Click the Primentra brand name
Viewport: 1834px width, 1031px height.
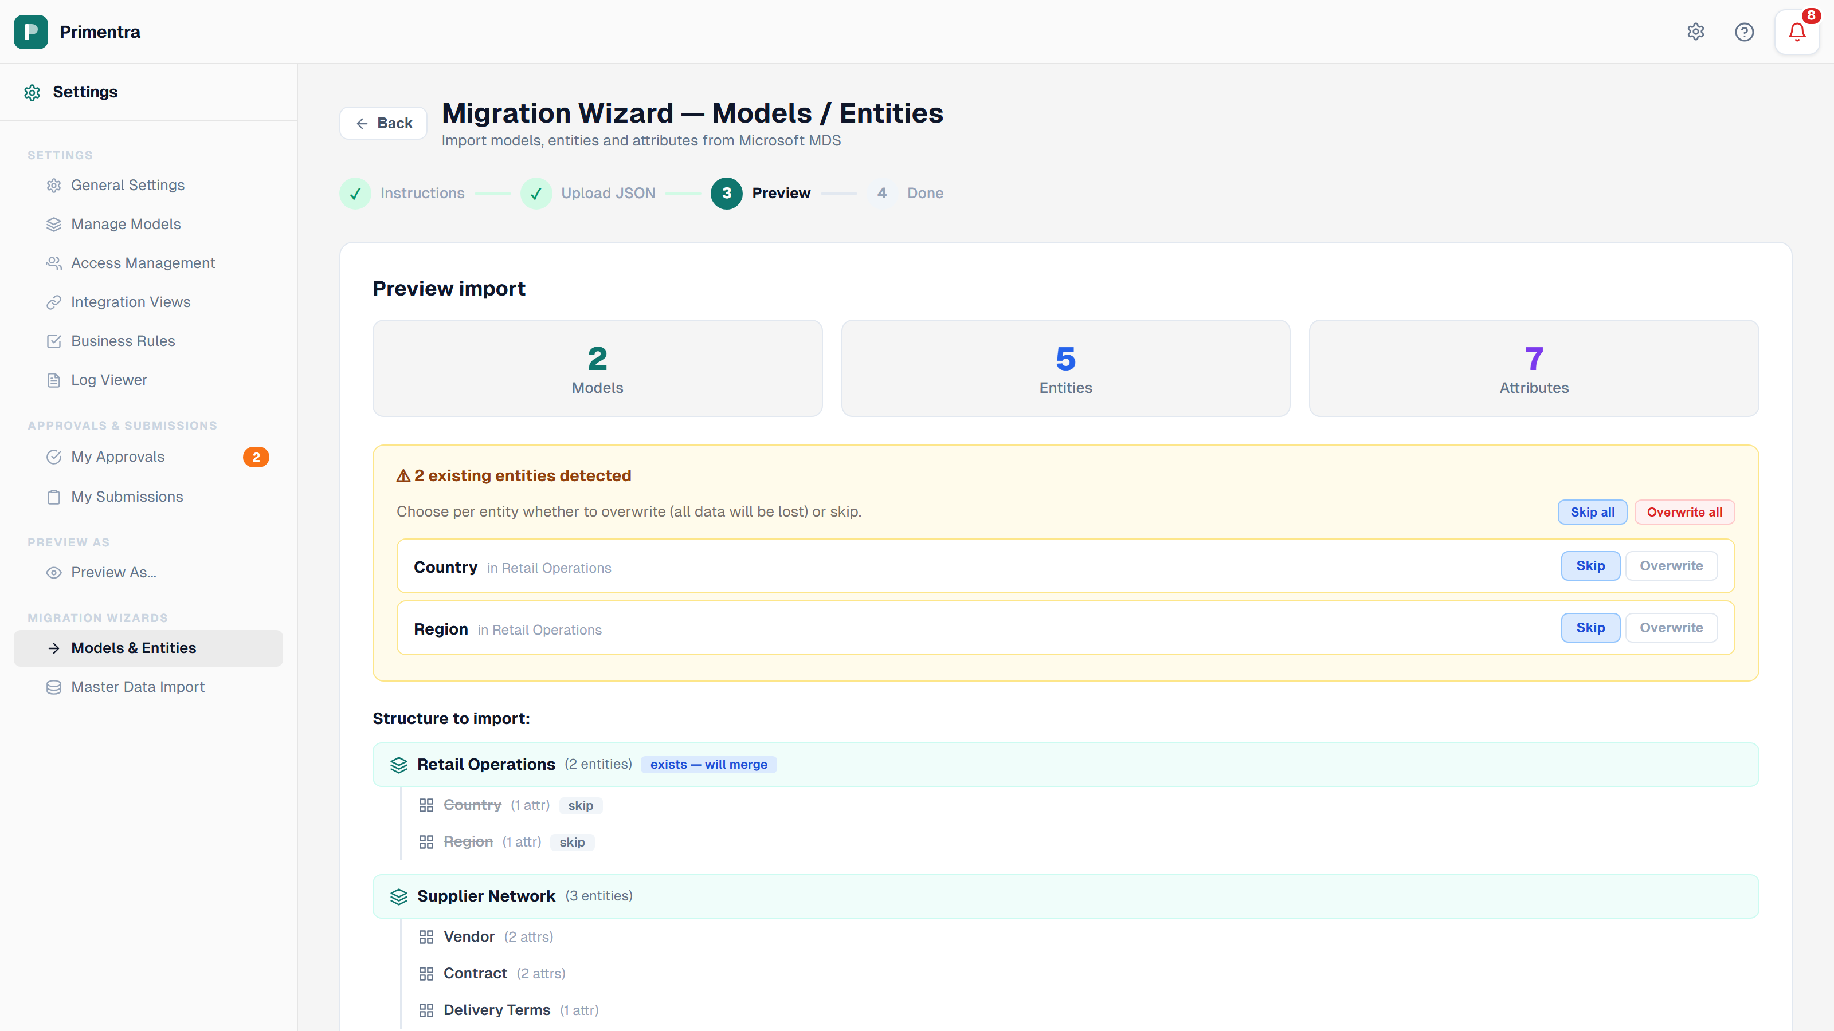(x=100, y=32)
